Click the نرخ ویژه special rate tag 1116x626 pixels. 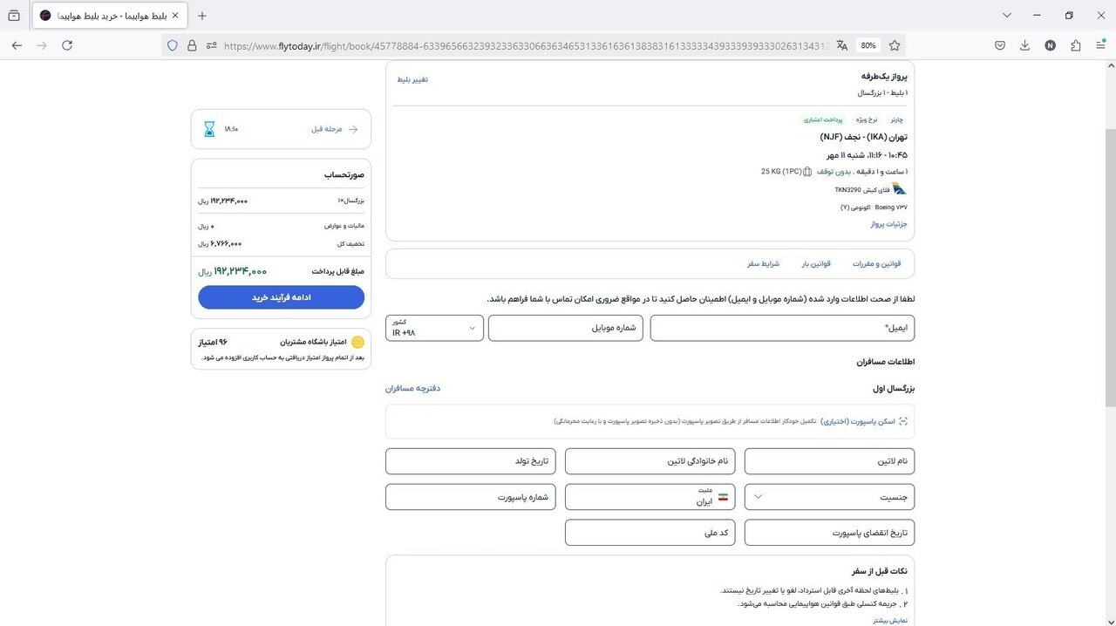(x=865, y=119)
